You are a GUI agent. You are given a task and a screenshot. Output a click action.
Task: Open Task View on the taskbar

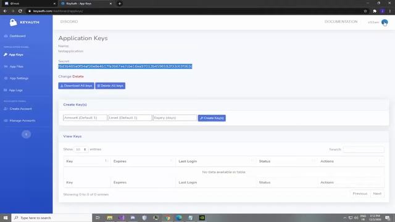(98, 218)
